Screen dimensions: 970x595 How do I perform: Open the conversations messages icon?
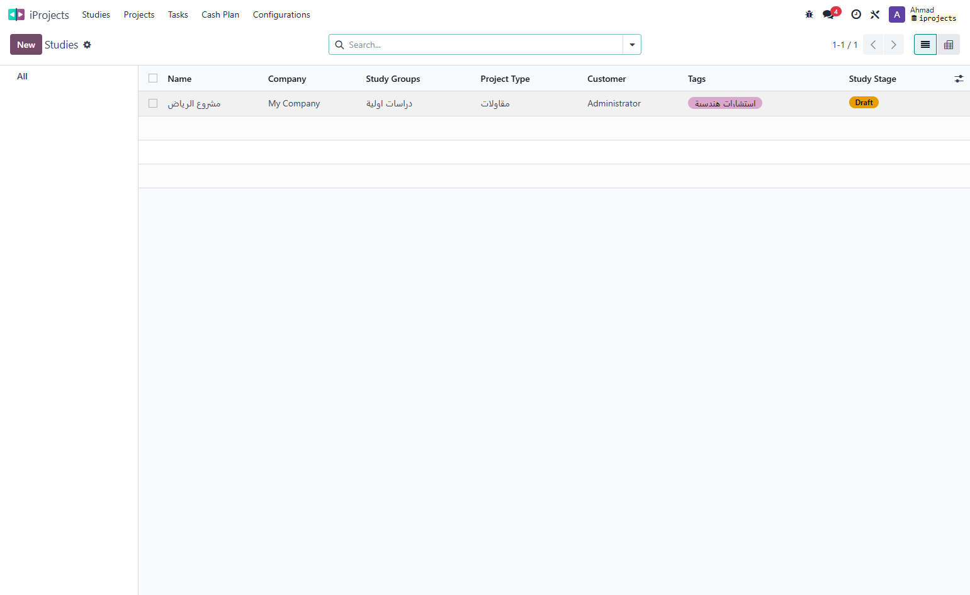[828, 14]
